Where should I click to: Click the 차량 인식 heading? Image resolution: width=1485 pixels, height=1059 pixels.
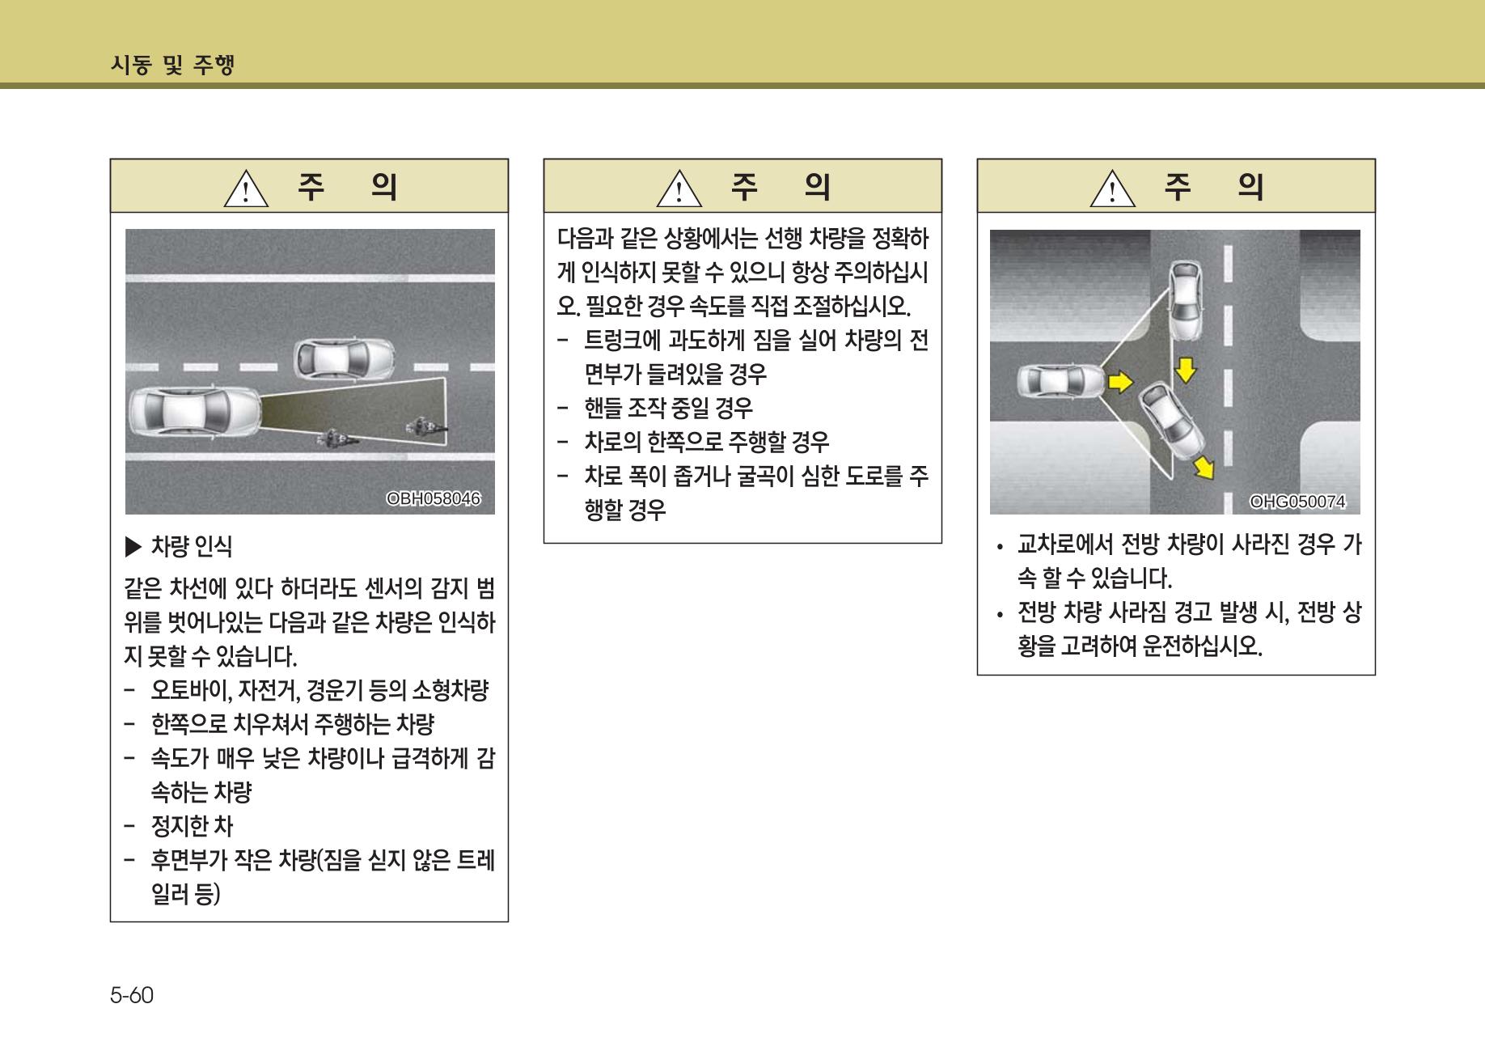[192, 548]
